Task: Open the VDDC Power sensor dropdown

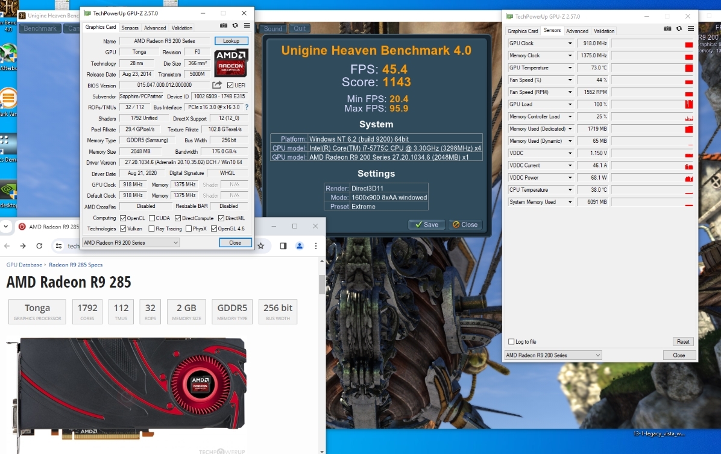Action: tap(570, 178)
